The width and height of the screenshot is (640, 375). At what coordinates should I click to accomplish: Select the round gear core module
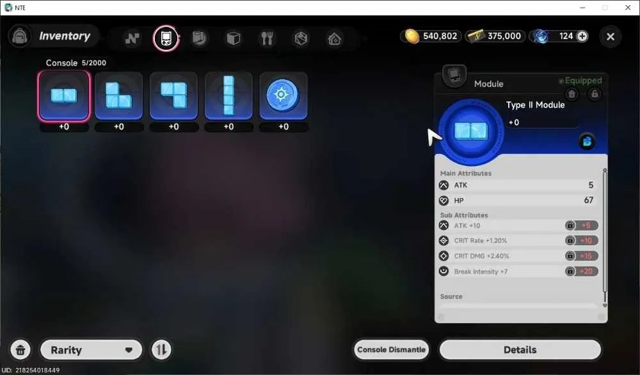tap(284, 96)
